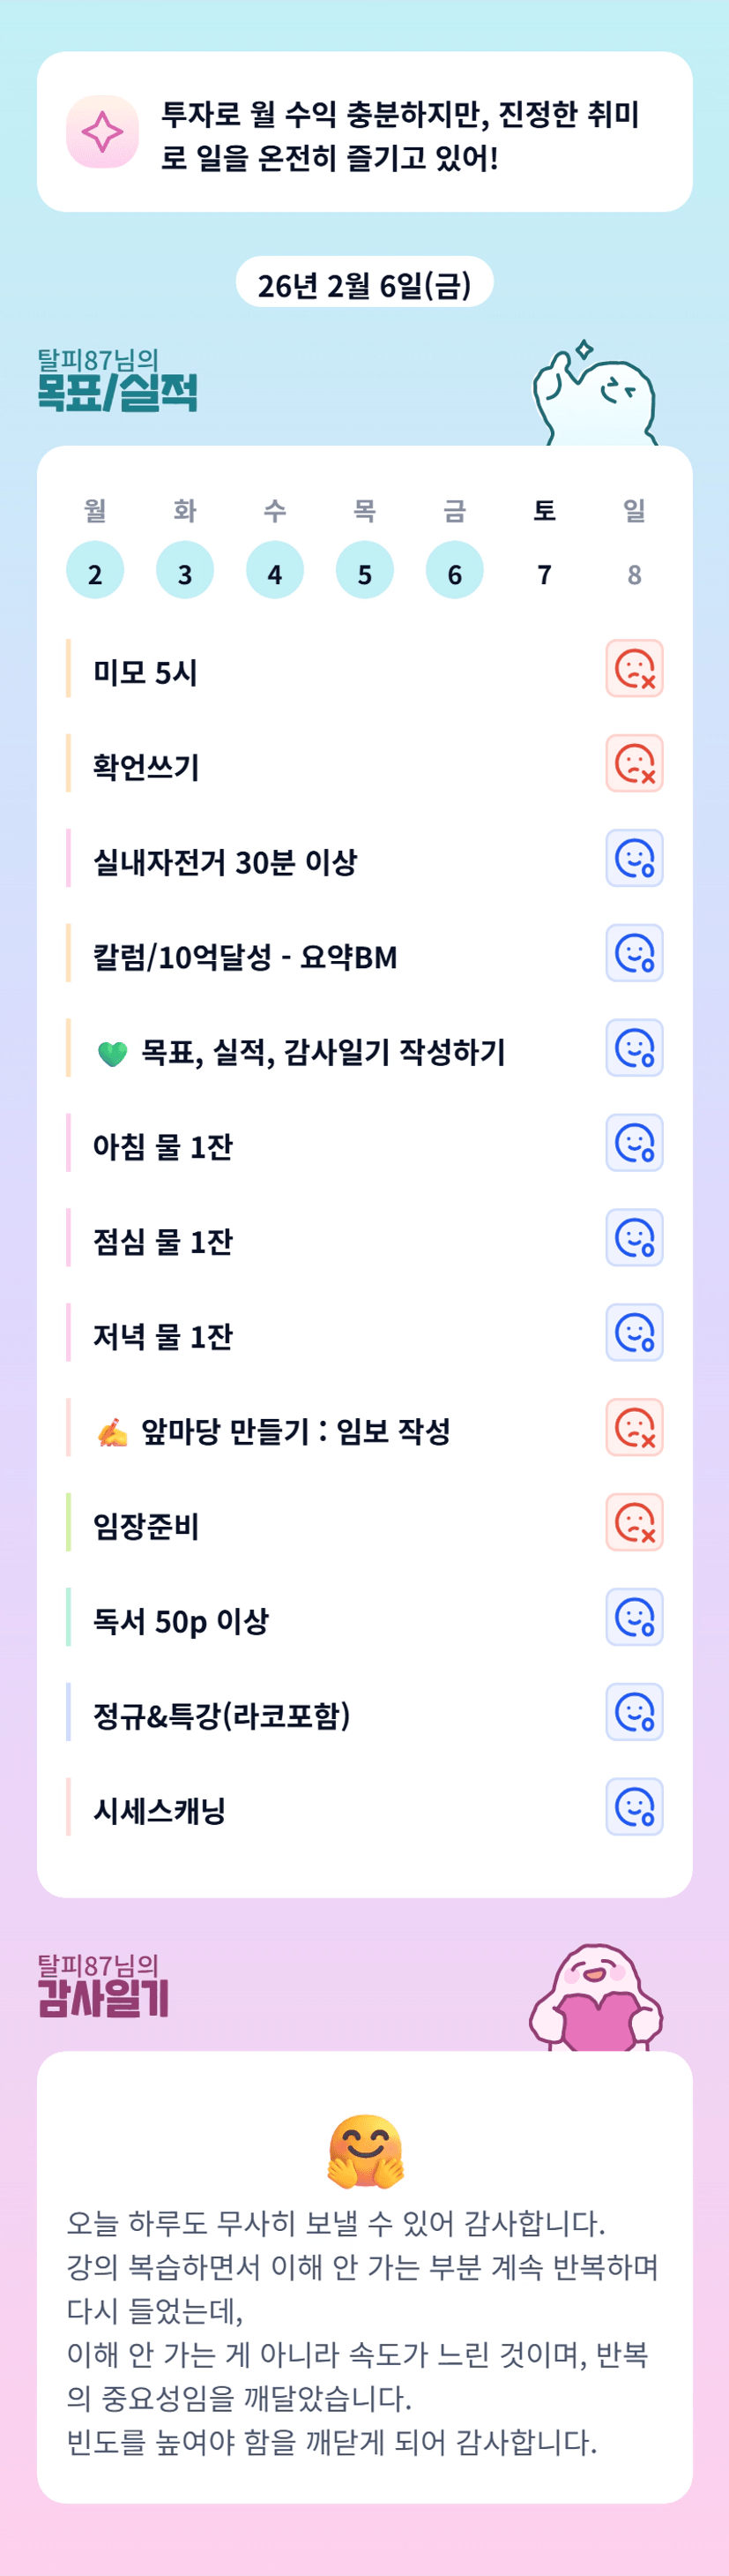
Task: Toggle status face for 확언쓰기
Action: pos(634,763)
